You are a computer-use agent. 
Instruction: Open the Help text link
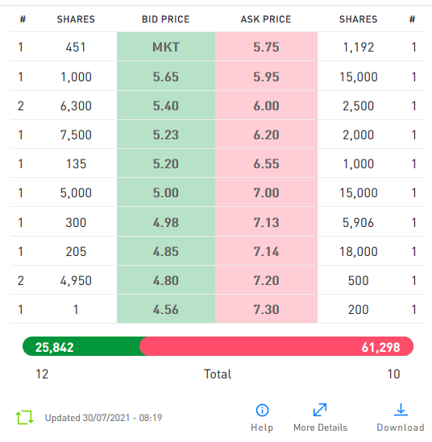pyautogui.click(x=262, y=428)
